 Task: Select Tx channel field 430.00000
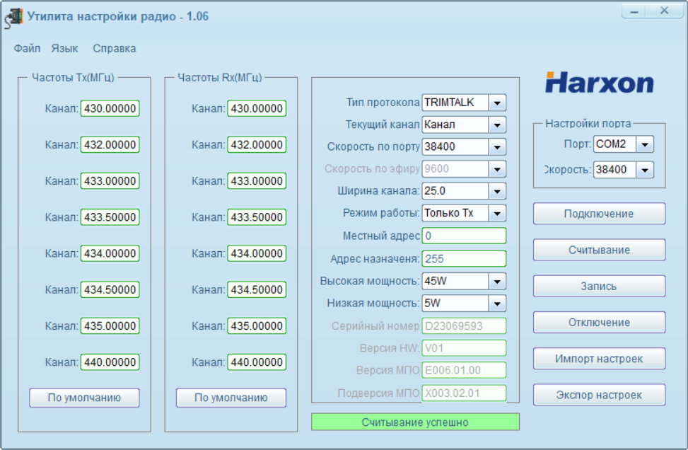(x=110, y=108)
